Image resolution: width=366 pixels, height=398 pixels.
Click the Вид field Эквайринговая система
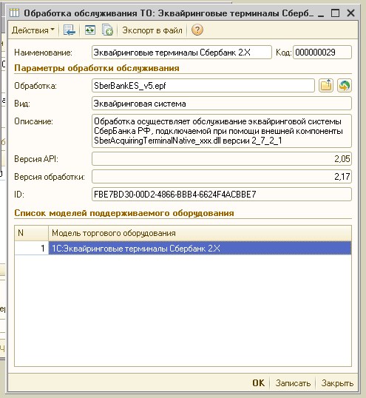(222, 104)
